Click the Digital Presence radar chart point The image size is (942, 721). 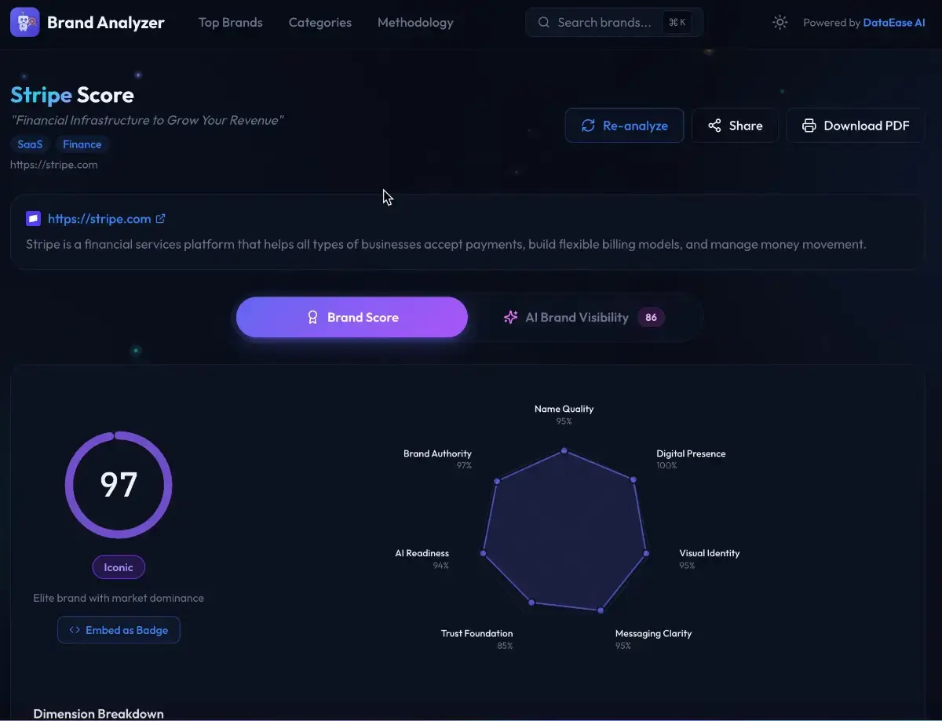click(633, 479)
